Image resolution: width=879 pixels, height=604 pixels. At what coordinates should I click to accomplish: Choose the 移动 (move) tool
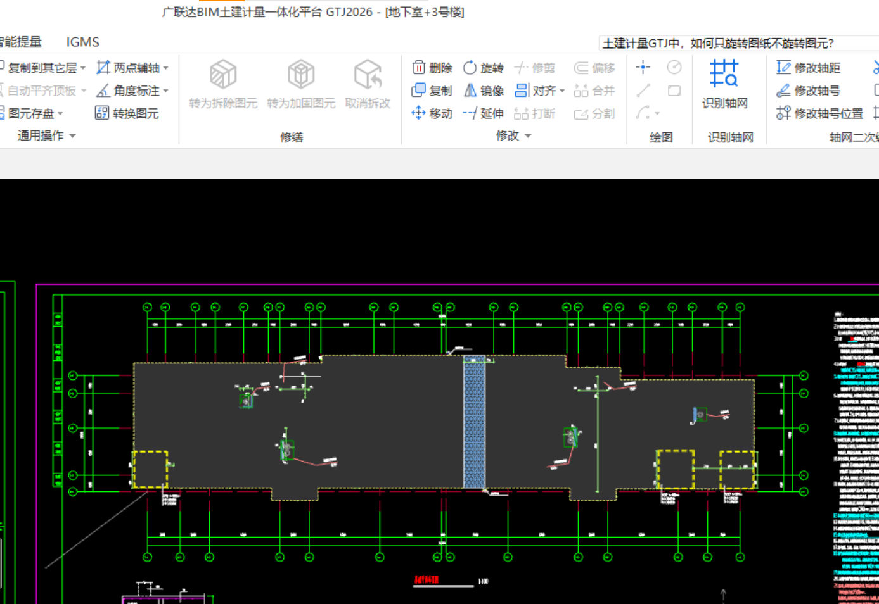(x=432, y=113)
